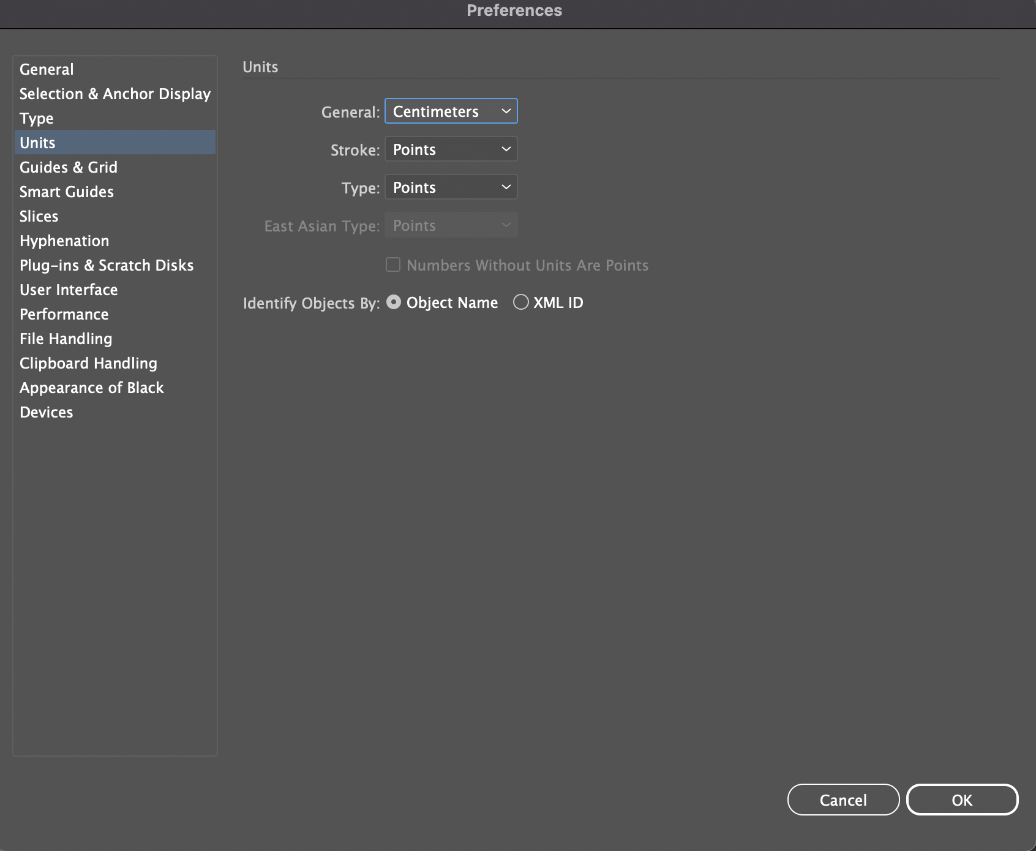The width and height of the screenshot is (1036, 851).
Task: Select Appearance of Black section
Action: (92, 388)
